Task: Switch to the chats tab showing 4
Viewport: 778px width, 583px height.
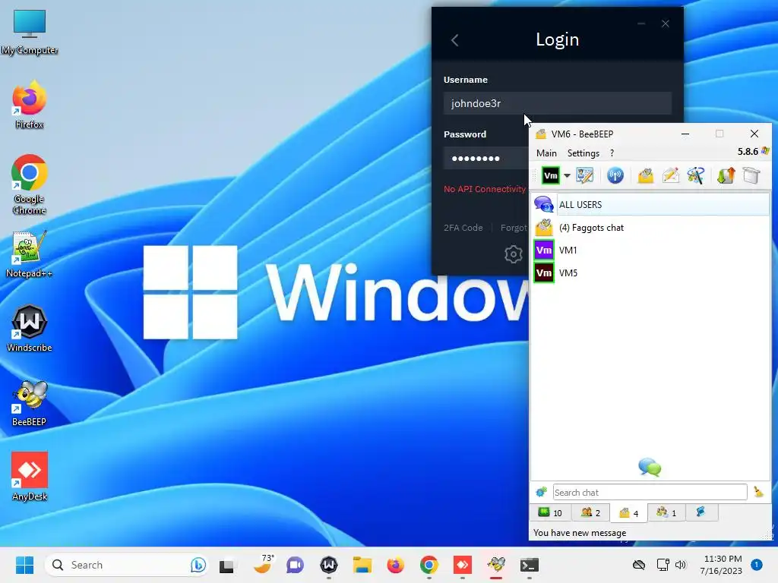Action: click(x=628, y=513)
